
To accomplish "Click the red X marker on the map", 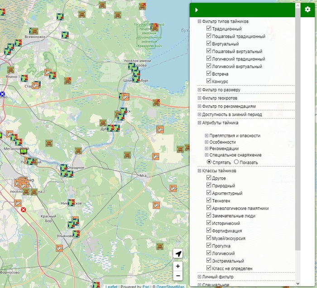I will pyautogui.click(x=24, y=210).
